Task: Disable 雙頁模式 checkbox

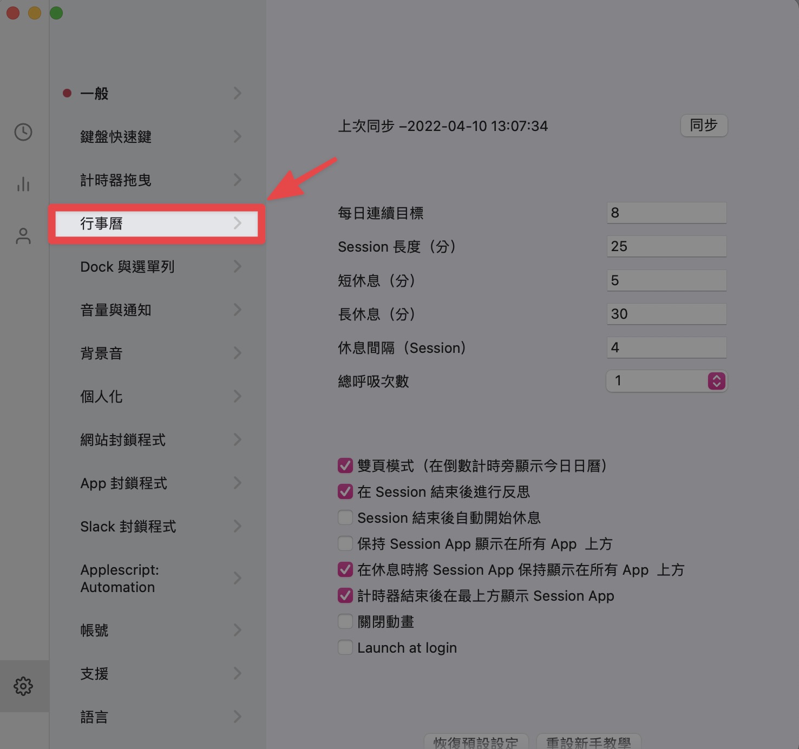Action: coord(345,465)
